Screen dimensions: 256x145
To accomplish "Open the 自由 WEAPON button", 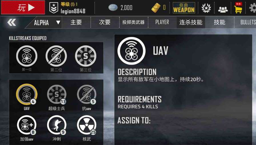I will point(184,8).
